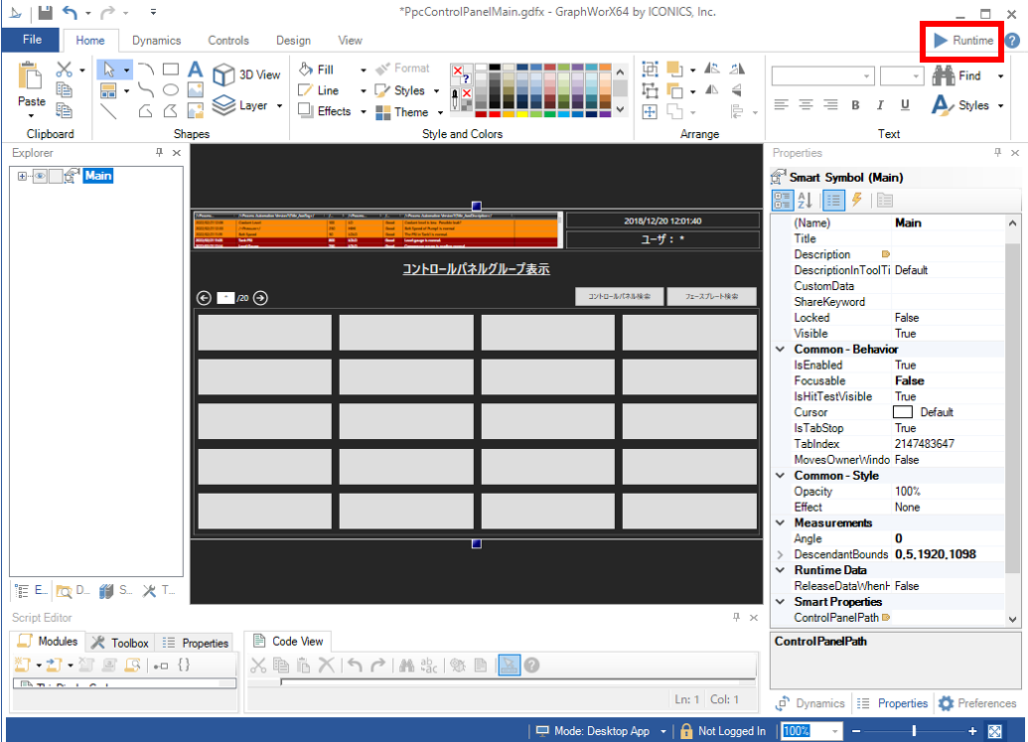The image size is (1028, 742).
Task: Toggle visibility eye for Main symbol
Action: [41, 176]
